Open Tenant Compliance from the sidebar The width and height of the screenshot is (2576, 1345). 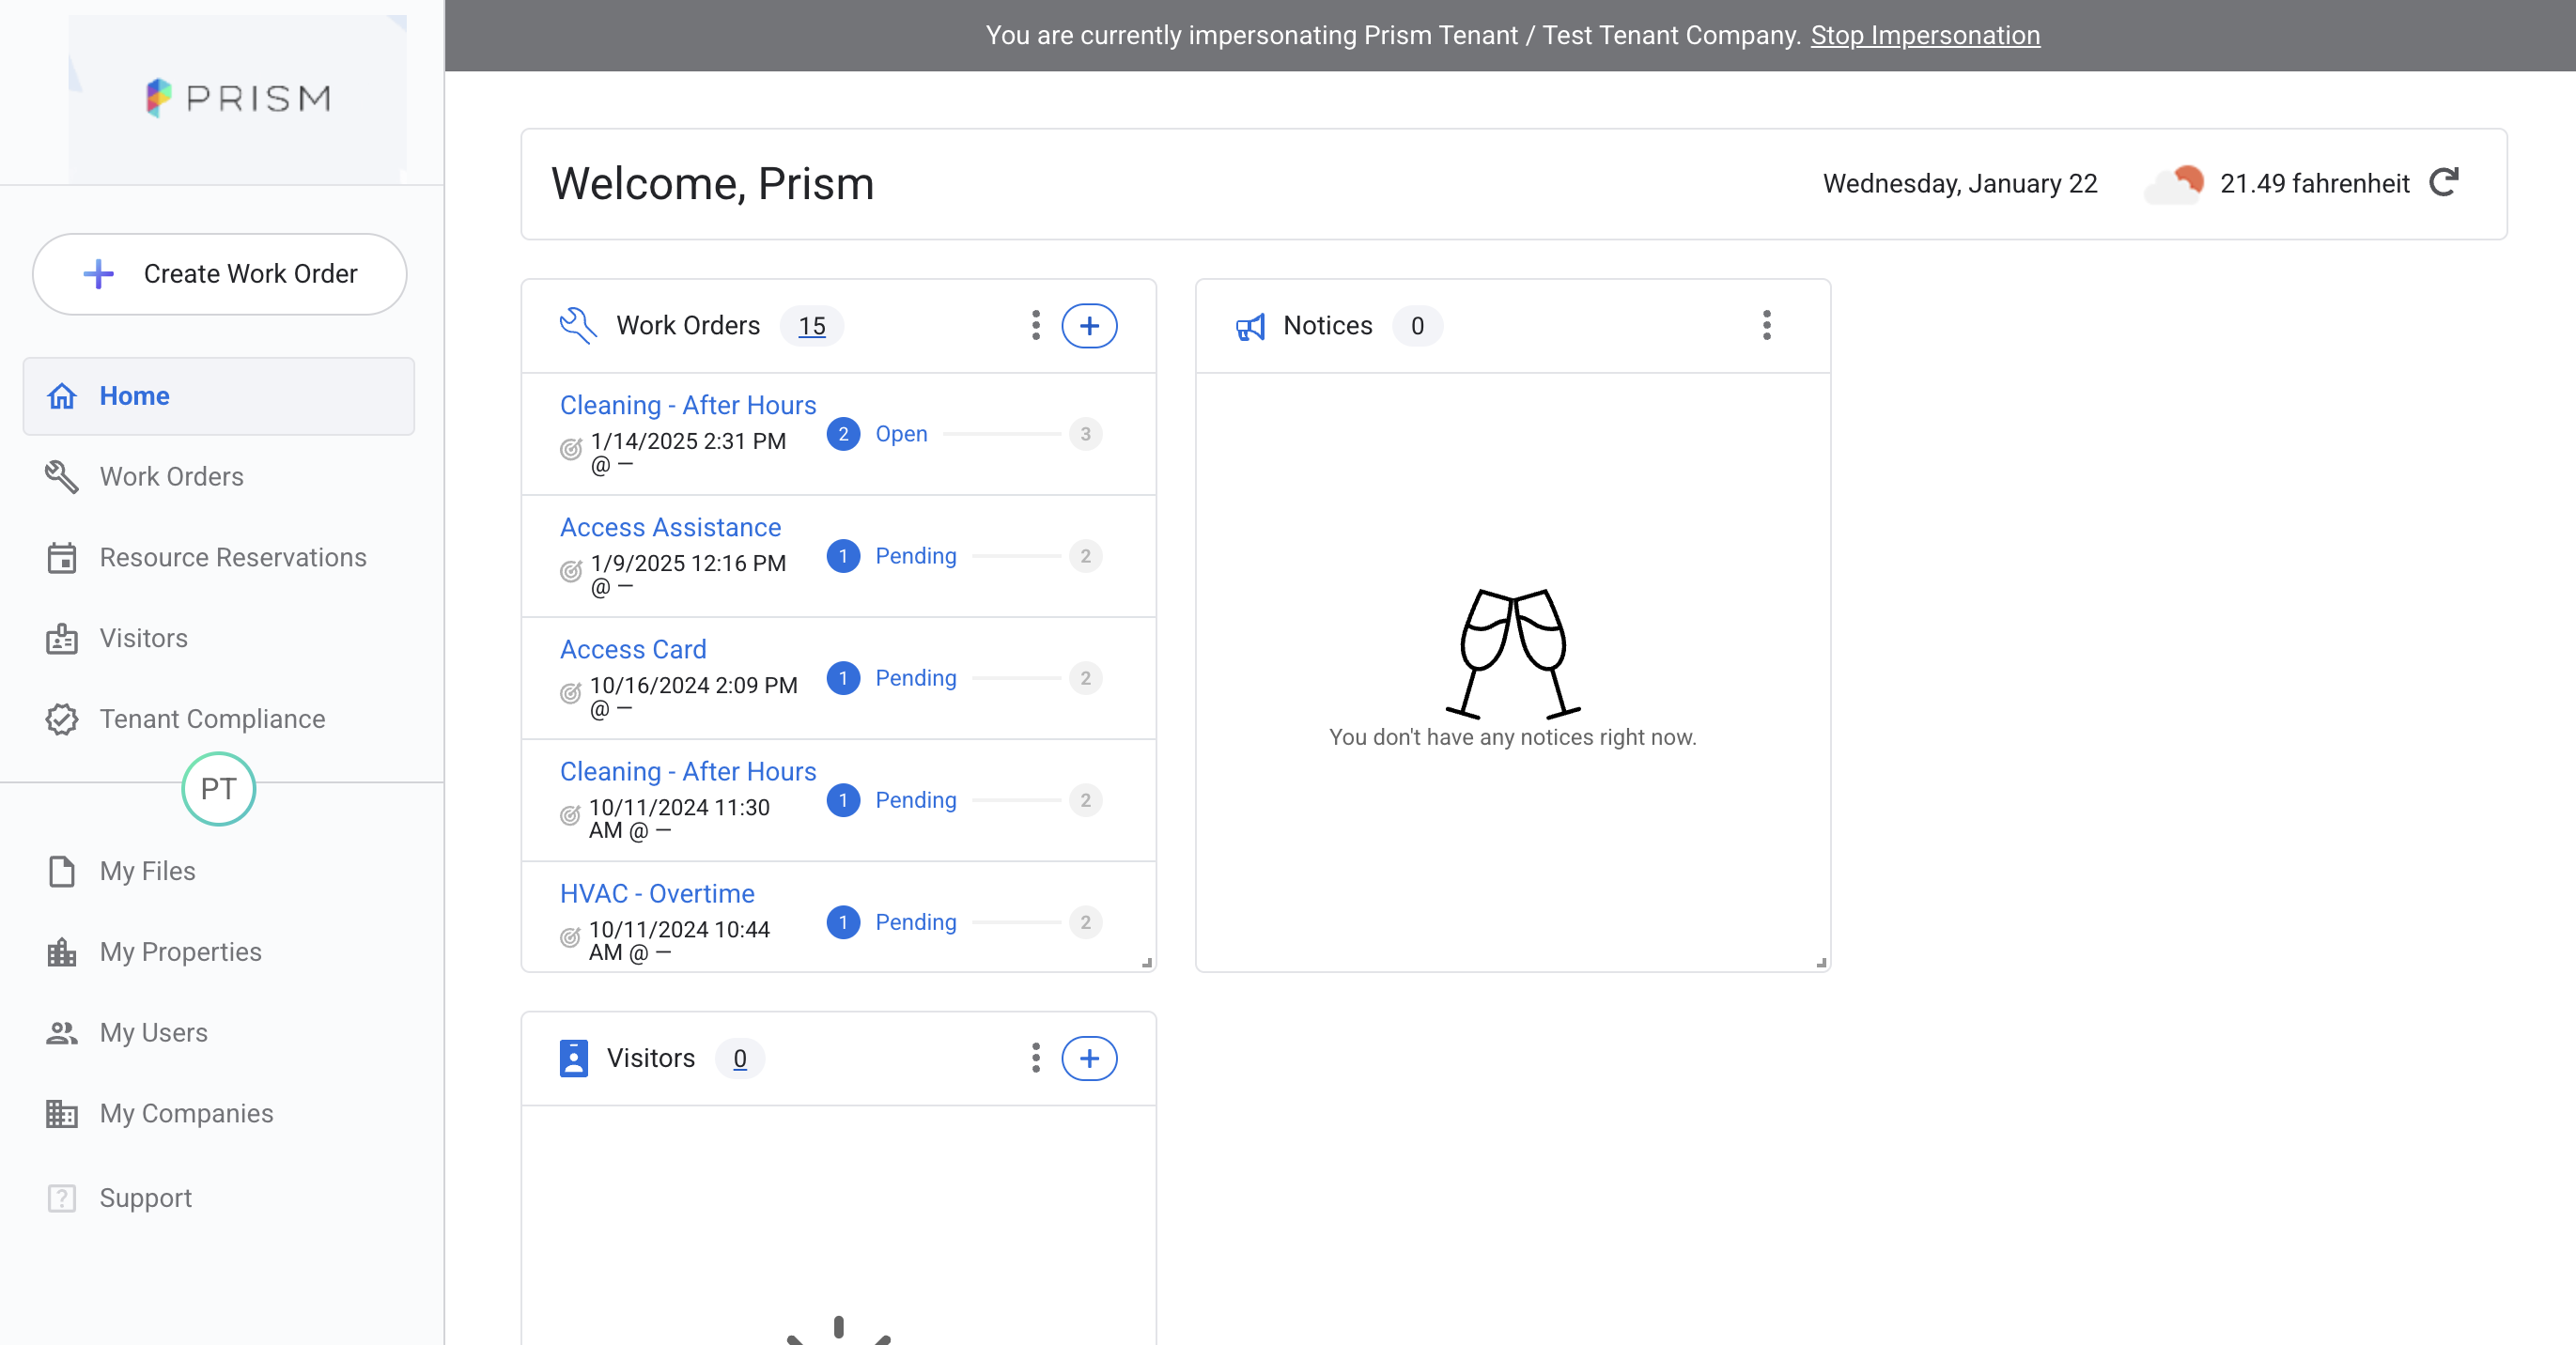212,719
